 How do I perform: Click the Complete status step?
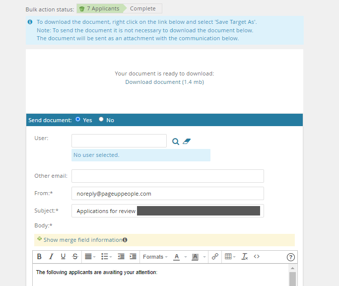coord(142,8)
